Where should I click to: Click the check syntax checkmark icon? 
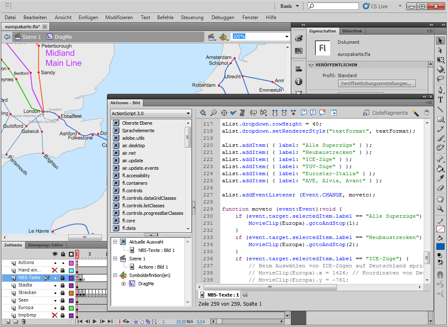coord(233,113)
